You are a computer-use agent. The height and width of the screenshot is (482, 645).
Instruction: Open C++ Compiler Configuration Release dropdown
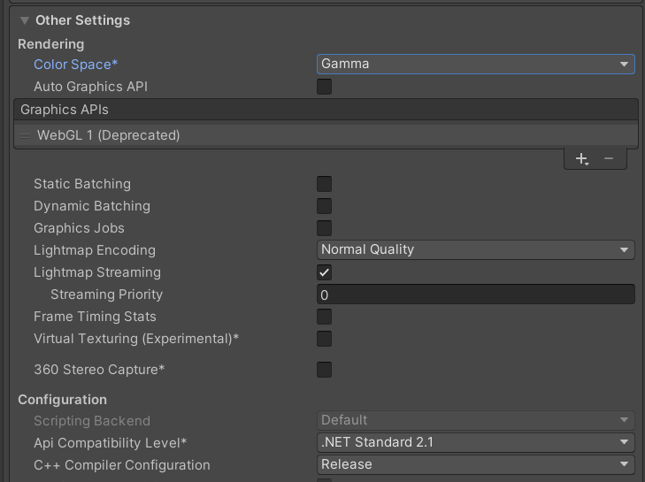coord(475,464)
